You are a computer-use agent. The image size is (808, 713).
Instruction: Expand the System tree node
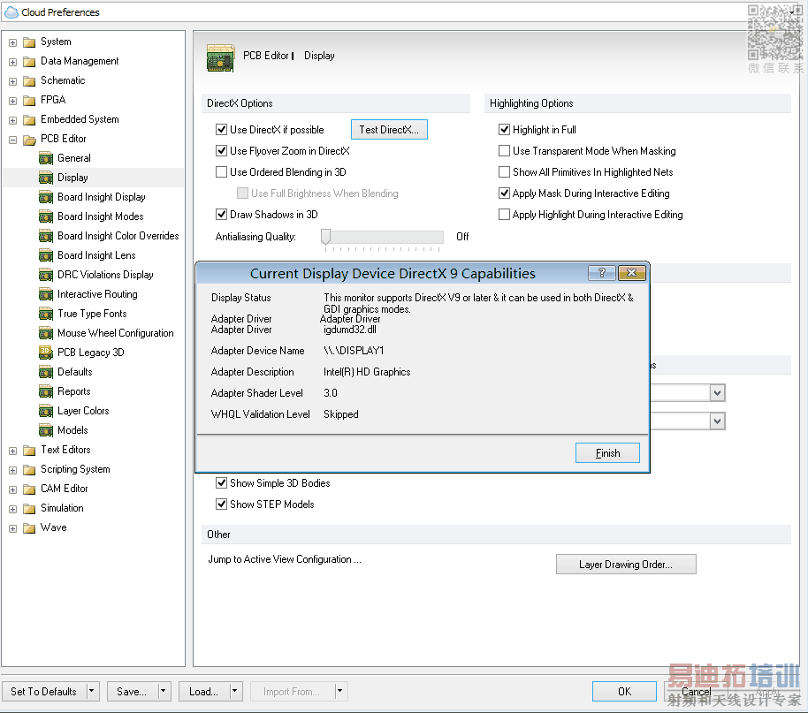click(x=13, y=42)
